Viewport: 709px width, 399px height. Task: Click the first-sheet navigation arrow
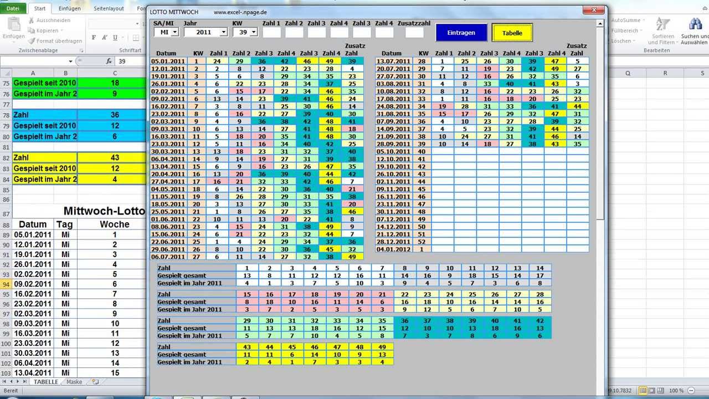[4, 382]
